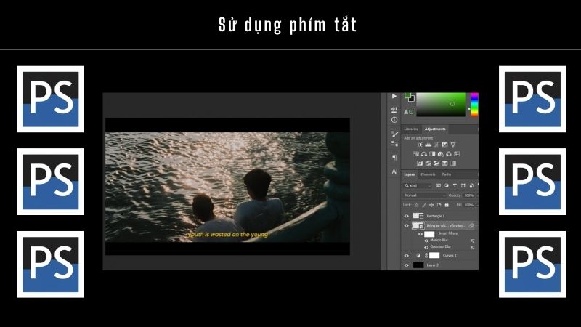The image size is (581, 327).
Task: Lock transparent pixels
Action: click(x=416, y=205)
